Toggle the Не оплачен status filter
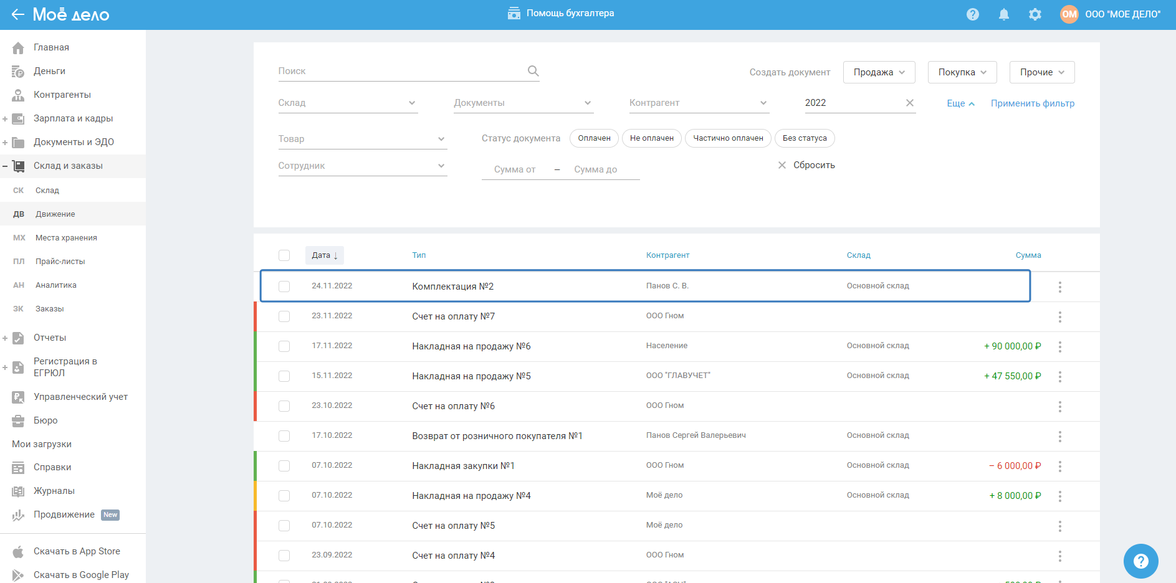 click(x=651, y=138)
